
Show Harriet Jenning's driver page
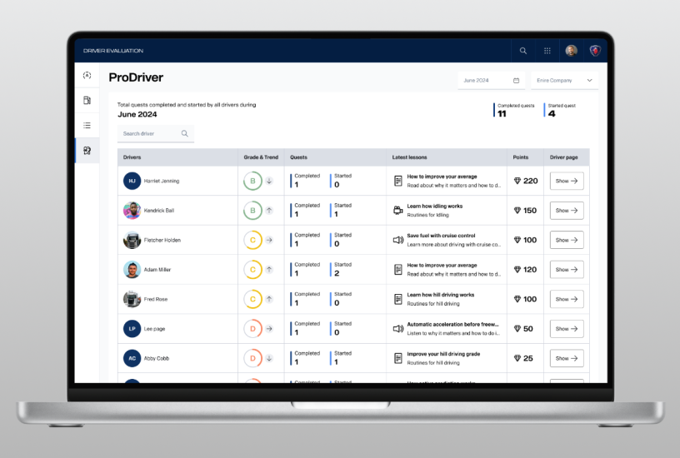567,181
